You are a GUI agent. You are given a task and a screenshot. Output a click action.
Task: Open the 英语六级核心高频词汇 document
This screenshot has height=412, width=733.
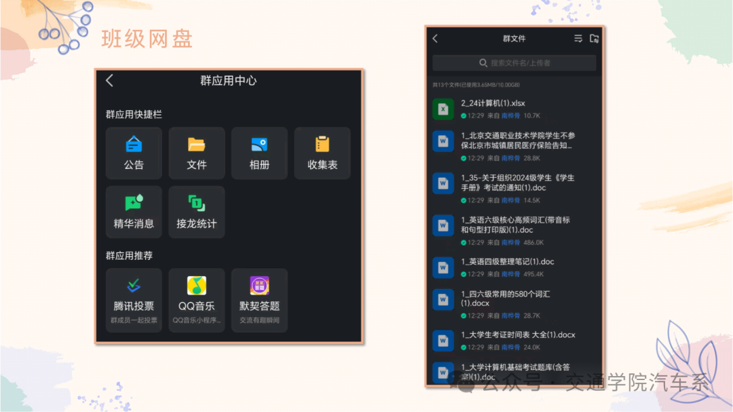point(514,225)
